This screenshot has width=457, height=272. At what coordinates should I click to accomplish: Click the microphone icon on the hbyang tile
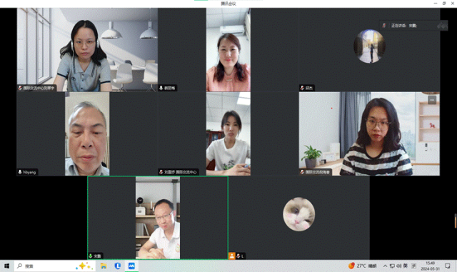click(20, 172)
